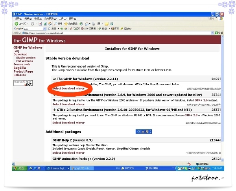Viewport: 236px width, 191px height.
Task: Open the Releases sidebar link
Action: 19,75
